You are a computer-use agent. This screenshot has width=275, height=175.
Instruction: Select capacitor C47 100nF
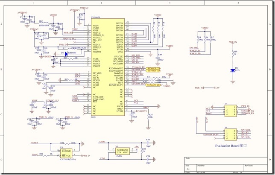pos(53,60)
